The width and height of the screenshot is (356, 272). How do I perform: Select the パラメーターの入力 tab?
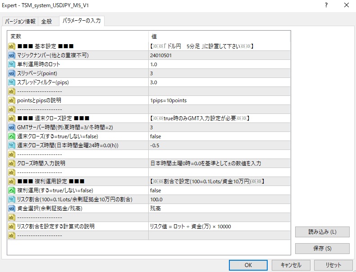point(82,21)
